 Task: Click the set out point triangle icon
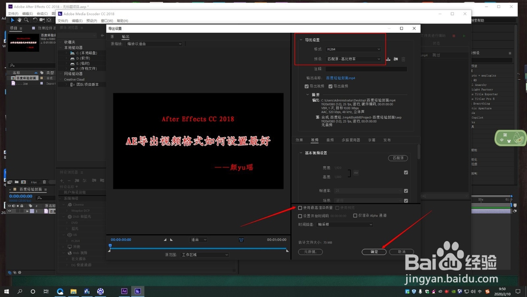coord(171,240)
